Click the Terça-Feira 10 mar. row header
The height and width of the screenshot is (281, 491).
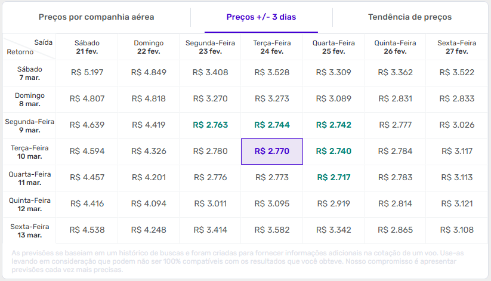coord(30,152)
